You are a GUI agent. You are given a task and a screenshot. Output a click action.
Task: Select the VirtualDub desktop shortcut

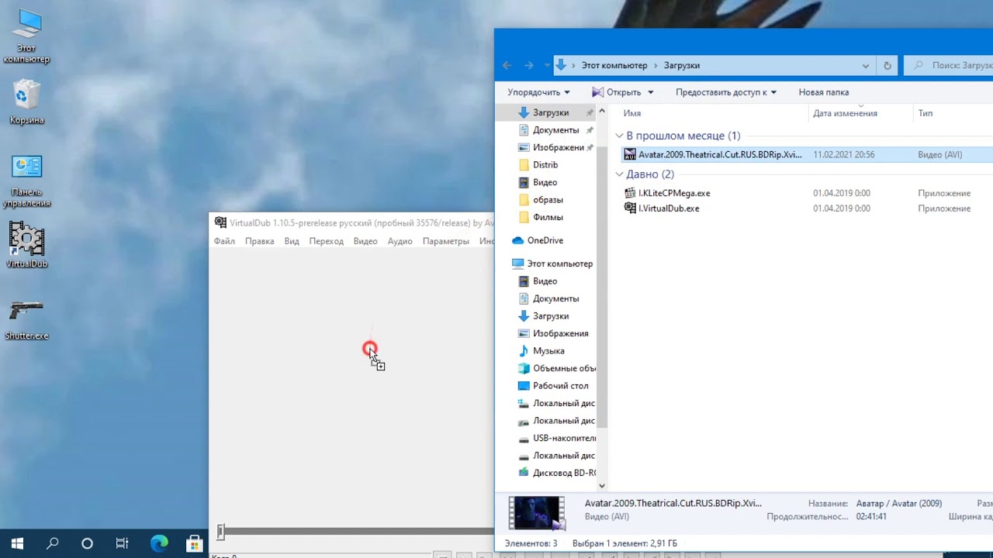tap(26, 246)
